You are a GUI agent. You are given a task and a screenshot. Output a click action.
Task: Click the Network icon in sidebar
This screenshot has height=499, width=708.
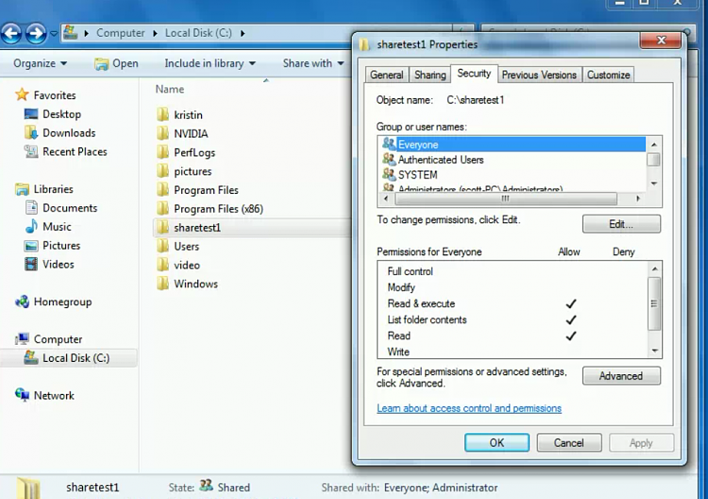pos(22,395)
